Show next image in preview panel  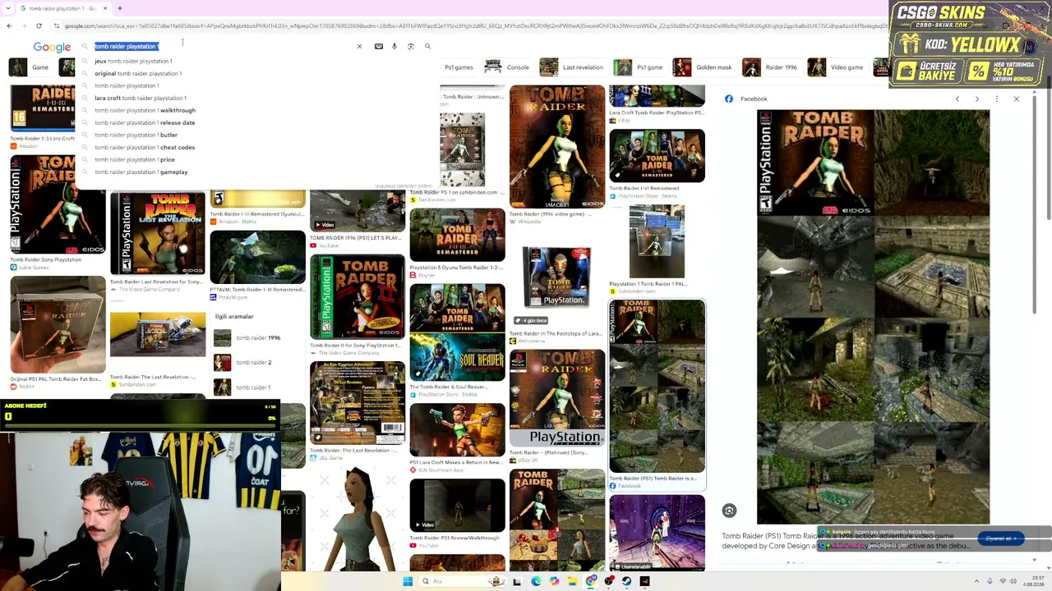point(976,98)
